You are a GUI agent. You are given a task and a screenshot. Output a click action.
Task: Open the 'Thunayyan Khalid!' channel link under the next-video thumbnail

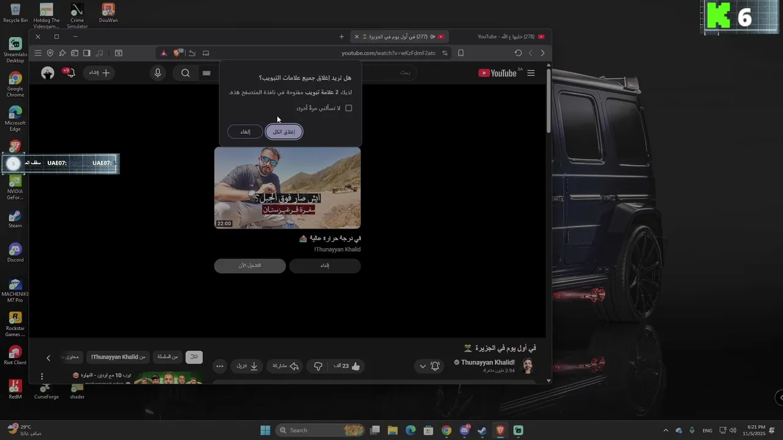pos(337,249)
